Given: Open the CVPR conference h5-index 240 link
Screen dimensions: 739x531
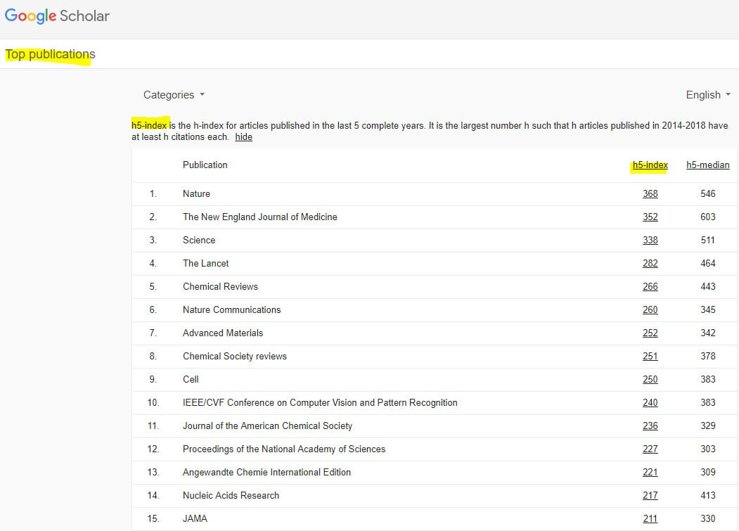Looking at the screenshot, I should (650, 403).
